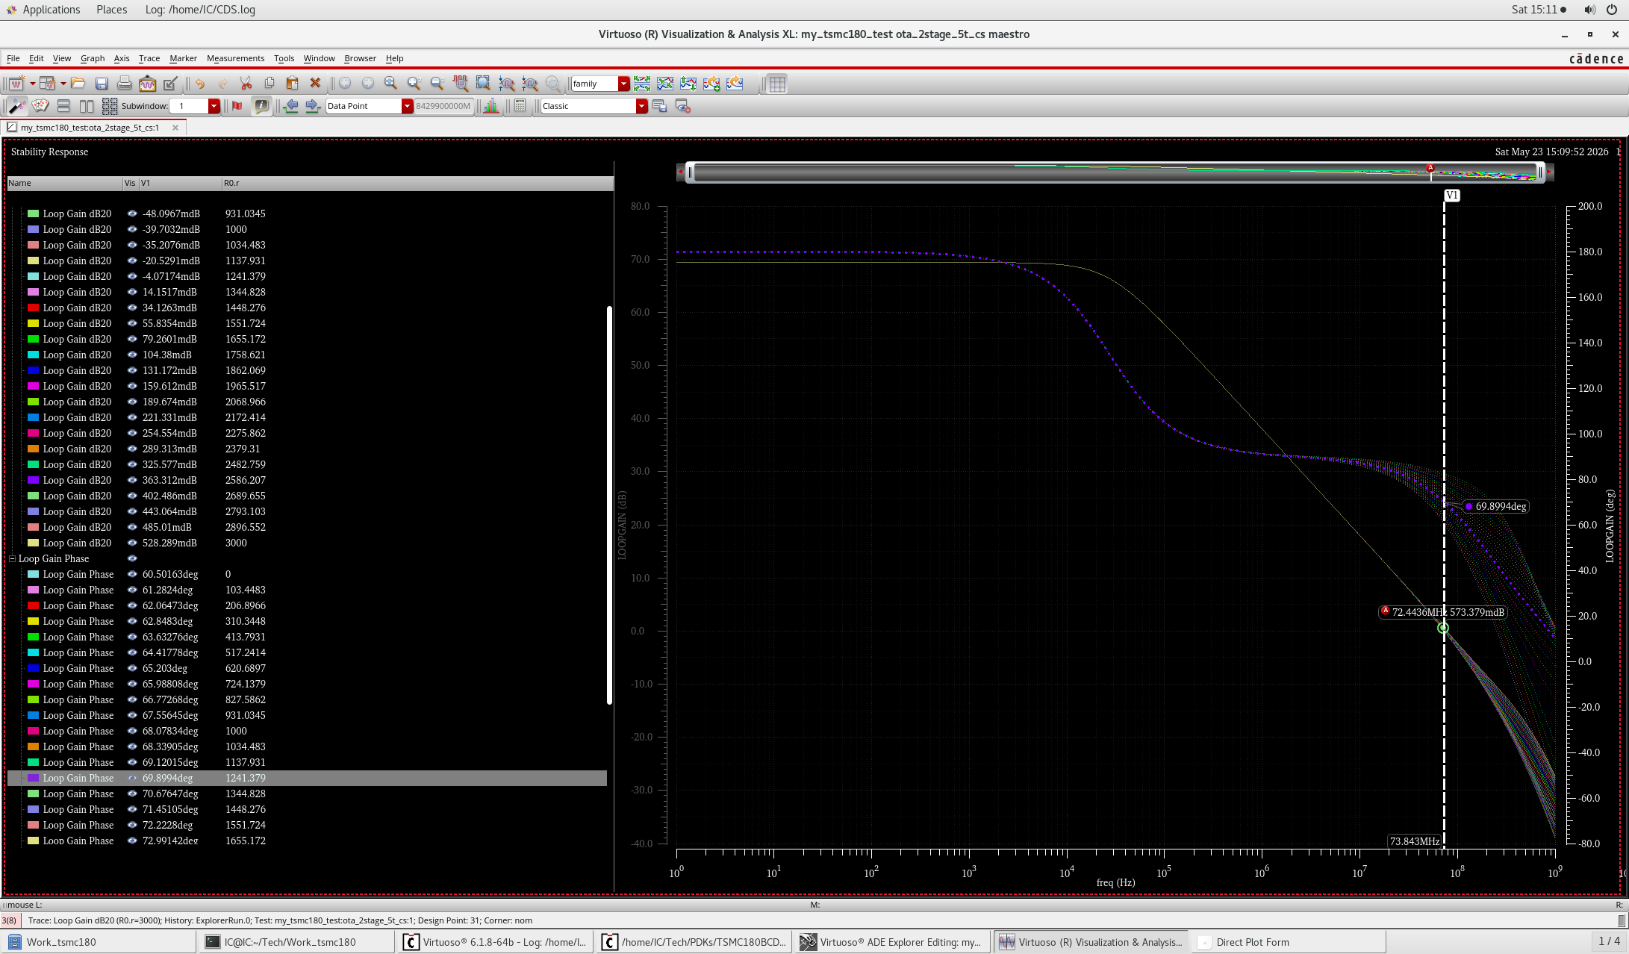Arrange subwindows in card mode icon
This screenshot has height=954, width=1629.
click(40, 106)
